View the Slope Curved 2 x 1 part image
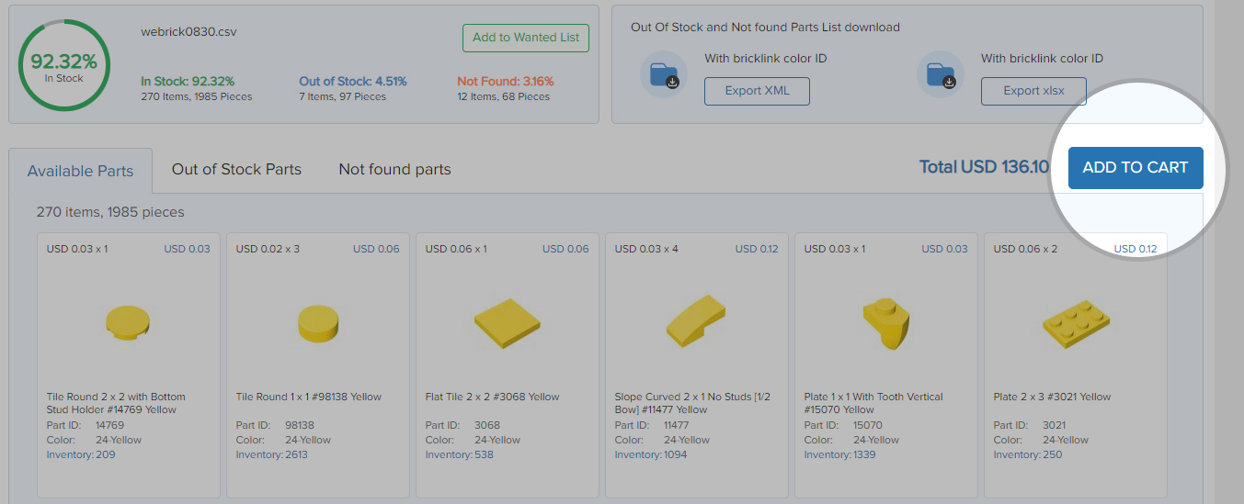1244x504 pixels. tap(696, 320)
